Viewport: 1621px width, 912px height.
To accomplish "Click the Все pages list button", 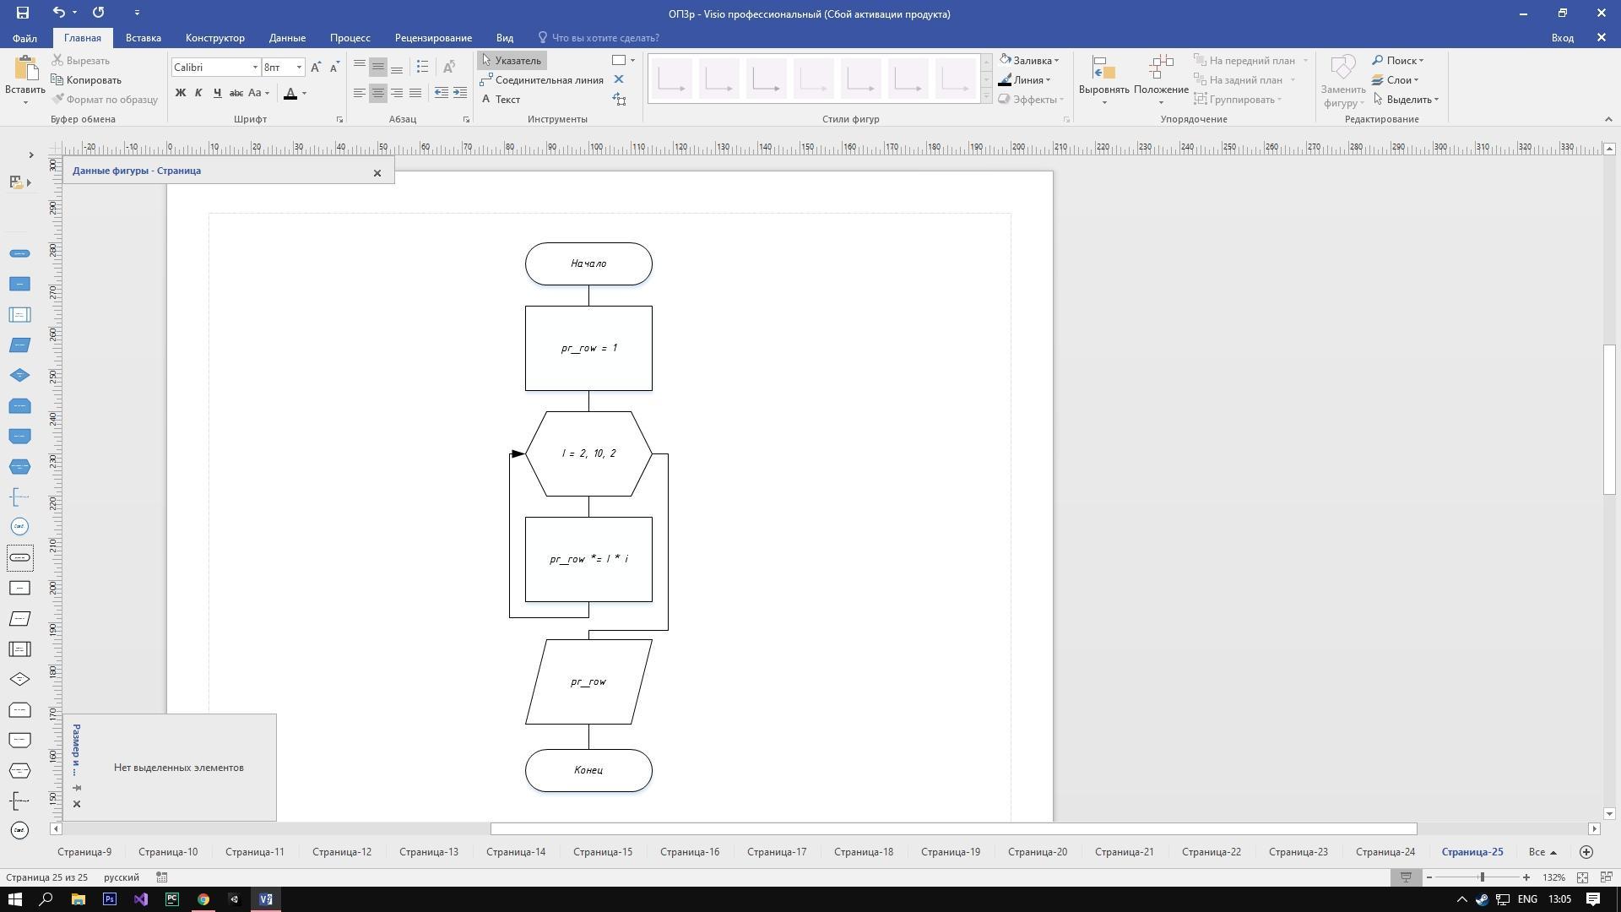I will pyautogui.click(x=1542, y=852).
